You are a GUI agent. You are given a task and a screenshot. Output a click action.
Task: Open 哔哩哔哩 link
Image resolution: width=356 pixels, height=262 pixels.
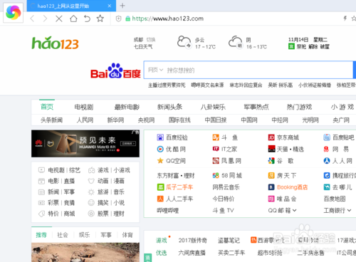coord(167,211)
